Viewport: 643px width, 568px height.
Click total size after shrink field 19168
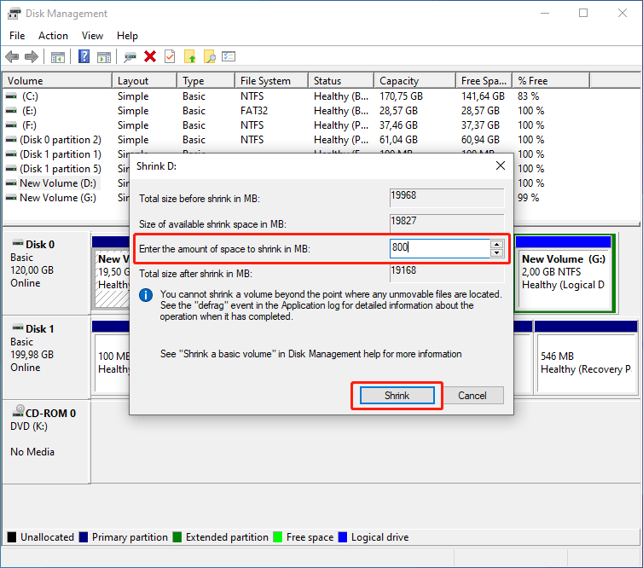click(x=447, y=273)
